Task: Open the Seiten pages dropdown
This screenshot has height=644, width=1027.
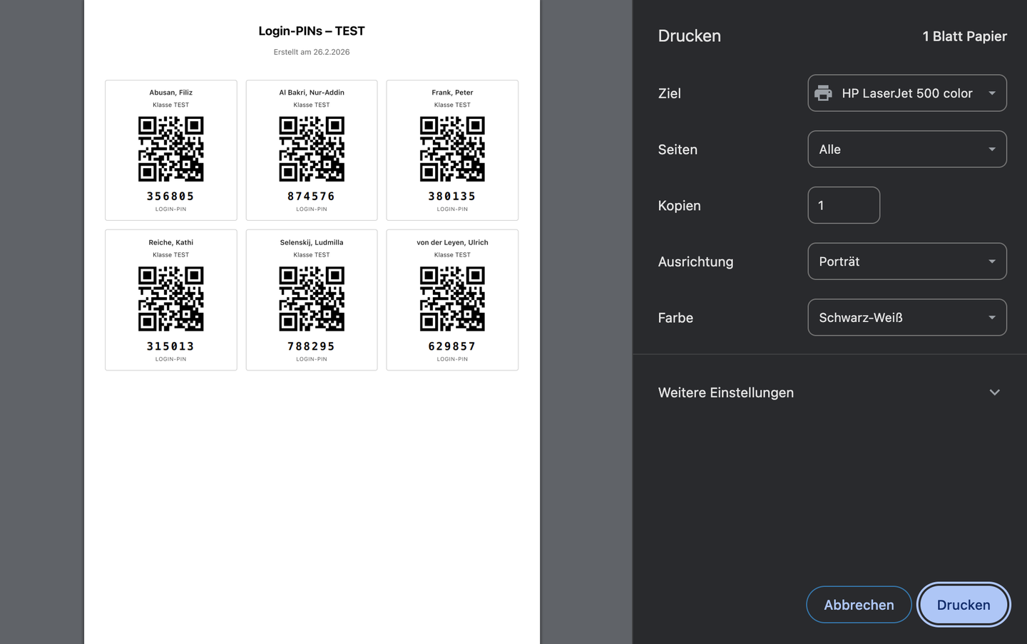Action: coord(907,150)
